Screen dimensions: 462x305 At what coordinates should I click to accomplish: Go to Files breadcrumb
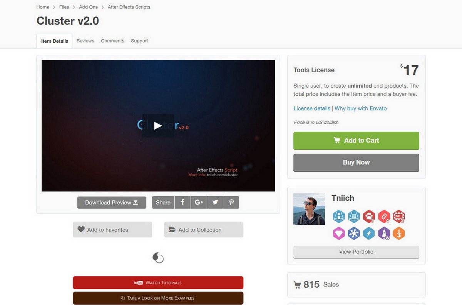coord(64,7)
